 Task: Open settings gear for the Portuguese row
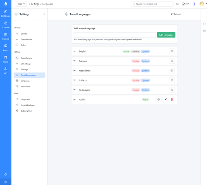point(172,90)
